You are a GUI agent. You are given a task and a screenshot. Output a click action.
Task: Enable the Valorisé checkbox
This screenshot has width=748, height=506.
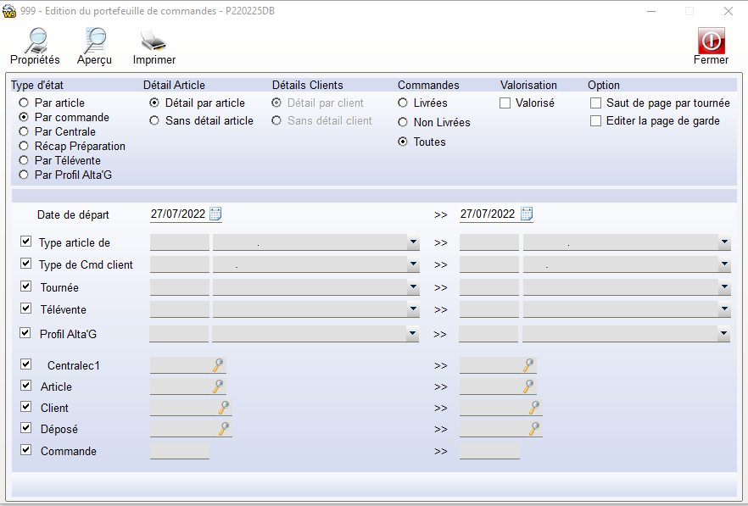click(505, 103)
